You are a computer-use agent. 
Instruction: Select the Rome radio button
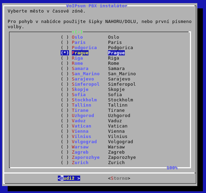(x=65, y=63)
